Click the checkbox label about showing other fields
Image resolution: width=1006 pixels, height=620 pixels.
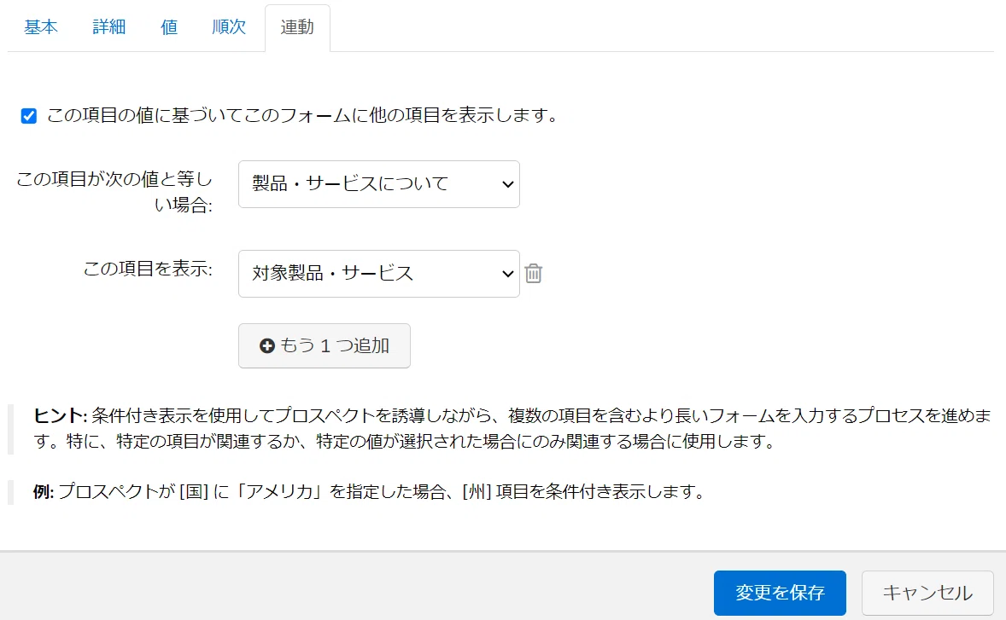303,115
